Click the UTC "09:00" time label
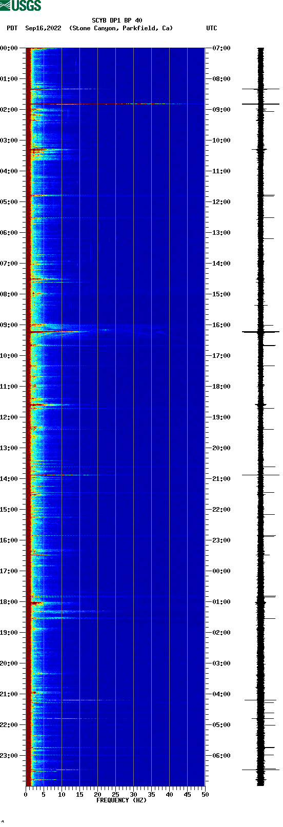Screen dimensions: 283x827 pyautogui.click(x=221, y=110)
